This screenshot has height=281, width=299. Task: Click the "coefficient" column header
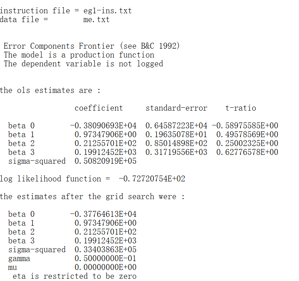tap(99, 108)
